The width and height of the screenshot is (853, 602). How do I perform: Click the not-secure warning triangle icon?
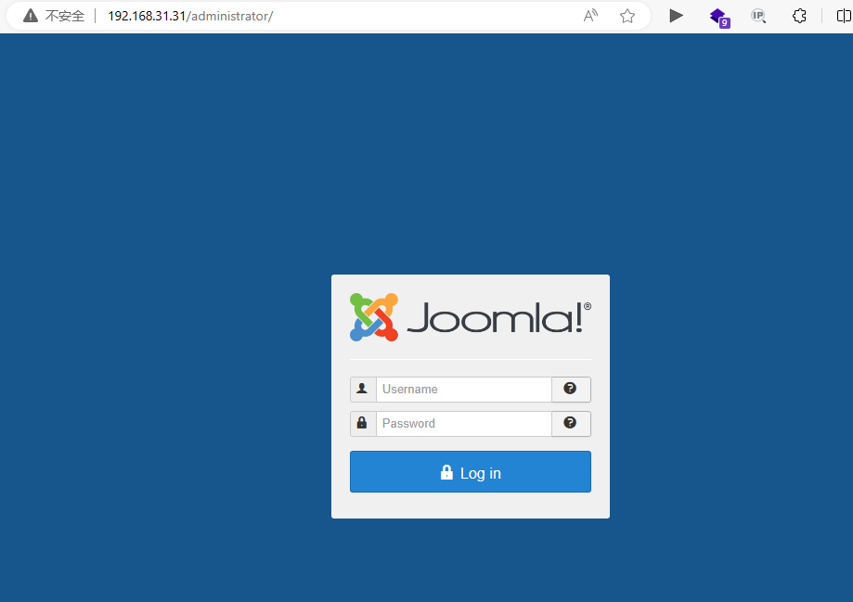click(31, 16)
